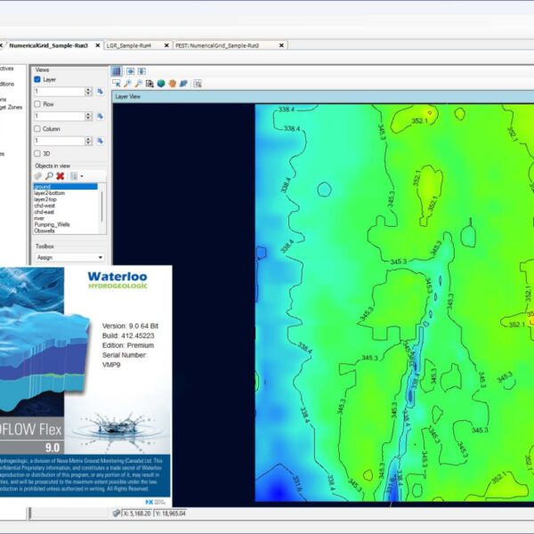Switch to PEST: NumericalGrid_Sample-Run3 tab
534x534 pixels.
pyautogui.click(x=217, y=45)
